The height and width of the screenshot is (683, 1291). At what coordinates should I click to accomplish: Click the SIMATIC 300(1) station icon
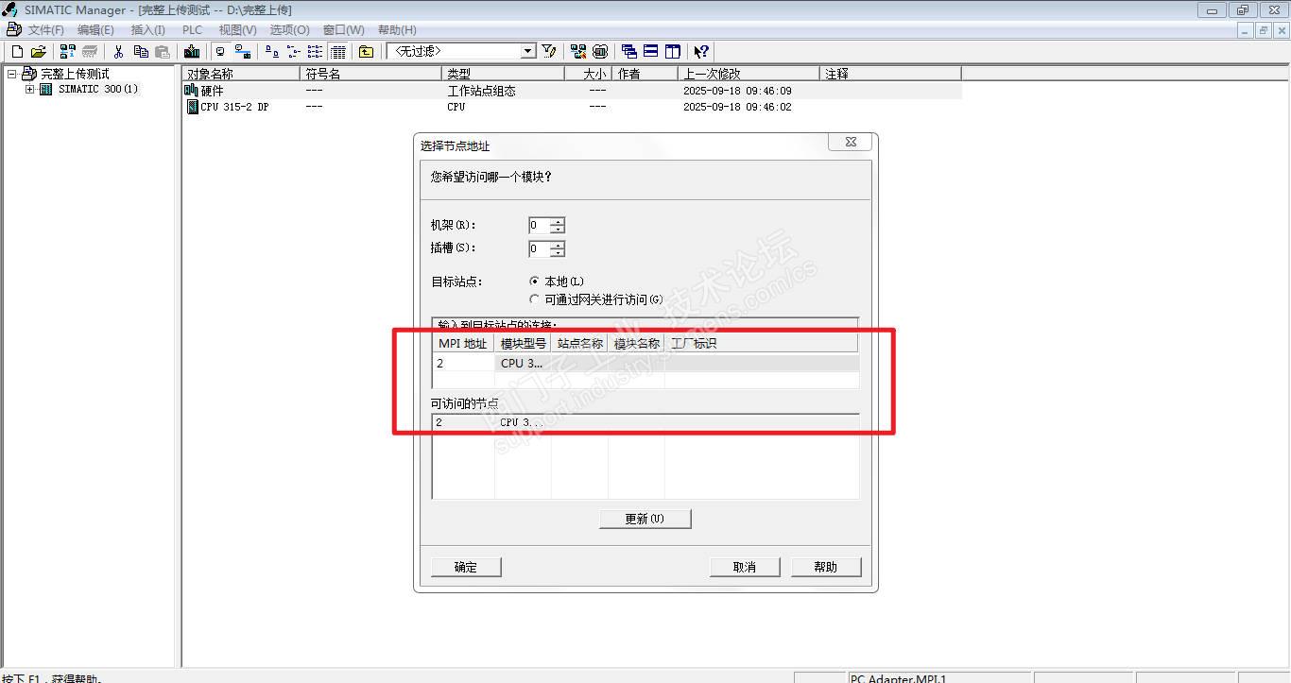[x=45, y=90]
